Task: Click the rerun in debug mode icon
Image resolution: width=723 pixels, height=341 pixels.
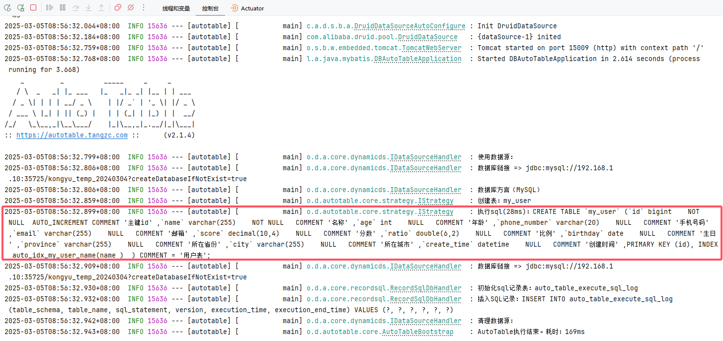Action: [x=20, y=8]
